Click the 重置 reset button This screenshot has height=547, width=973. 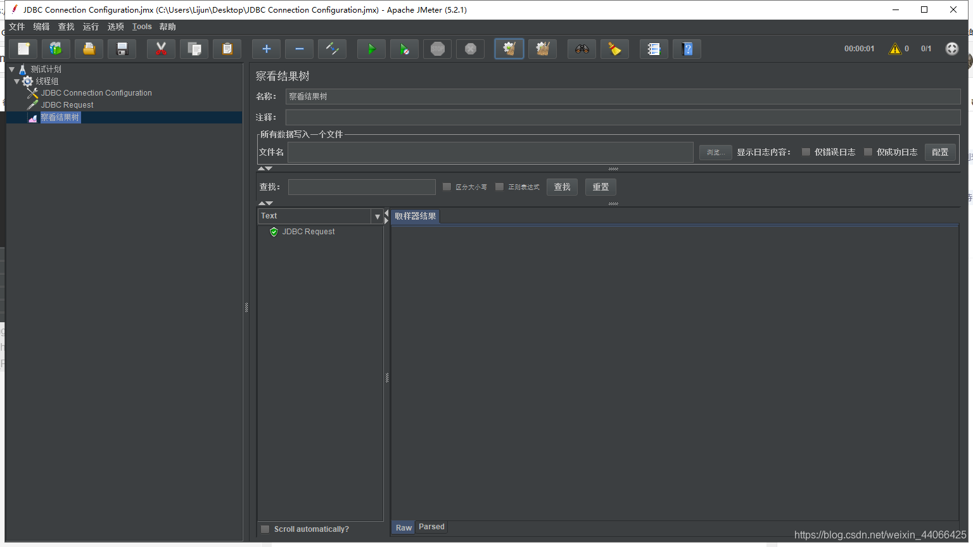click(601, 187)
